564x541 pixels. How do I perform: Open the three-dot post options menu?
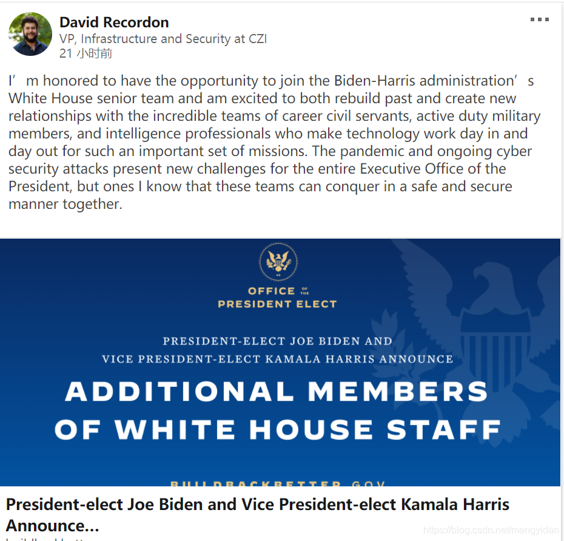pyautogui.click(x=540, y=19)
